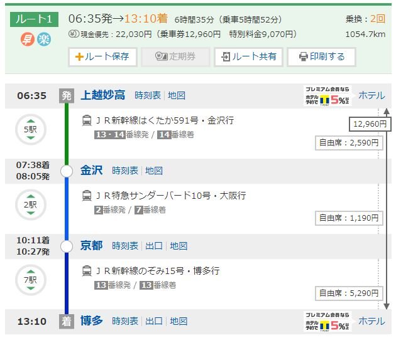Open 地図 for 金沢
Image resolution: width=396 pixels, height=338 pixels.
point(154,171)
